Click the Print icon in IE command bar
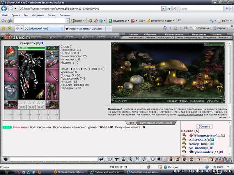The image size is (234, 175). click(x=186, y=28)
